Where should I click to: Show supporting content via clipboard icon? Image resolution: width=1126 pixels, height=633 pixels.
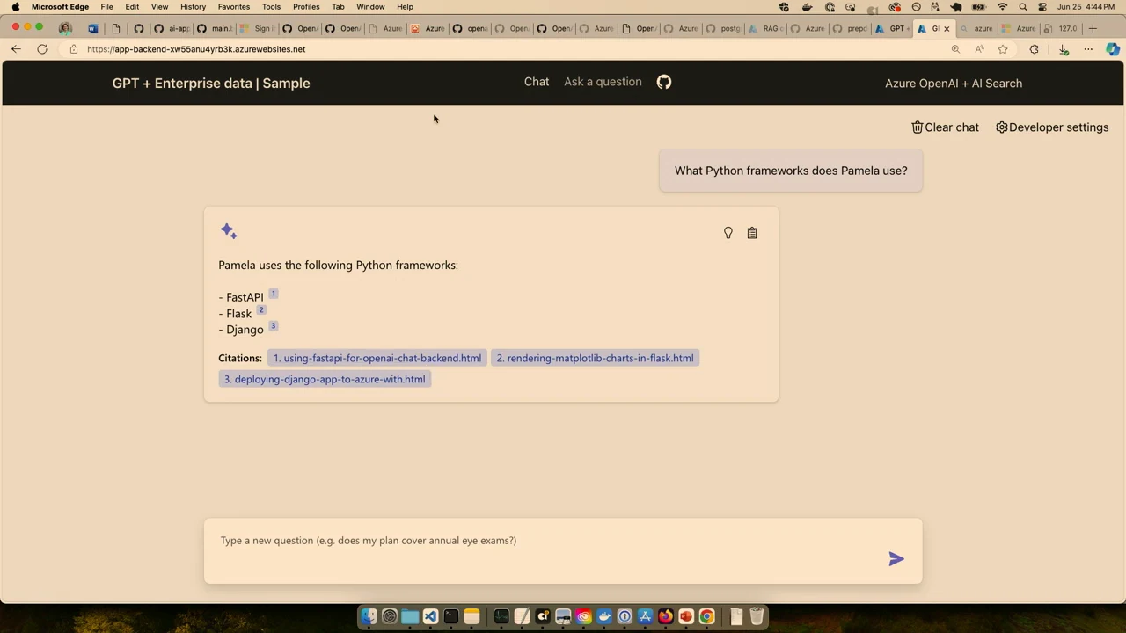pos(752,233)
